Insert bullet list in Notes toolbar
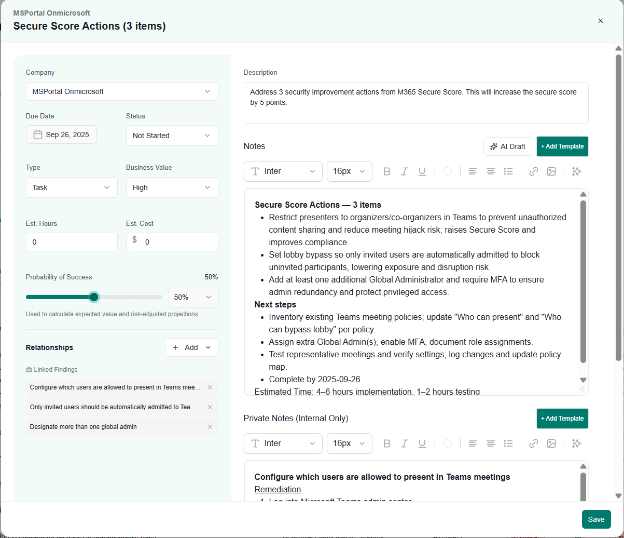 pyautogui.click(x=508, y=171)
